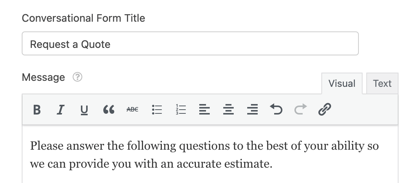Apply strikethrough with the ABC icon
The image size is (418, 183).
pos(132,110)
